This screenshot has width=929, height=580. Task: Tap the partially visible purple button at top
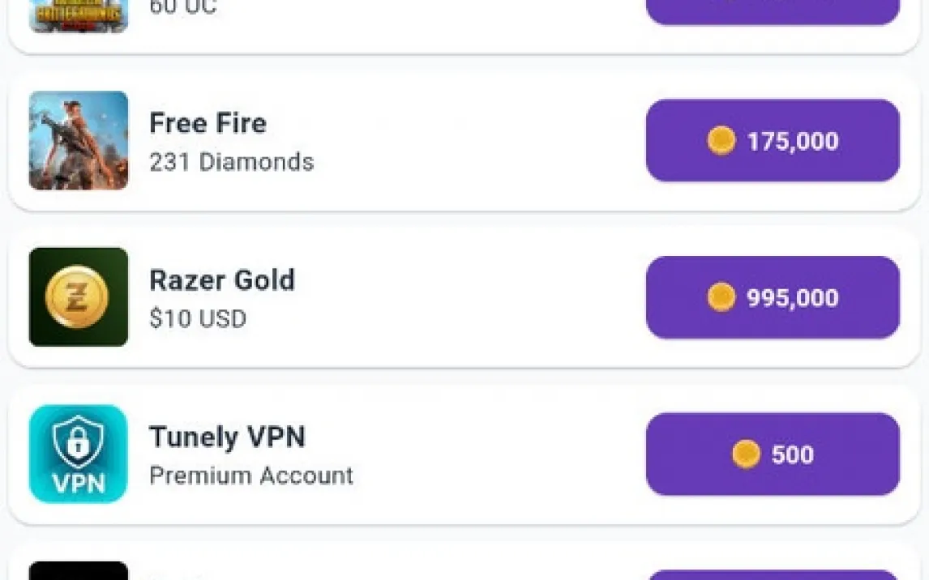click(773, 11)
